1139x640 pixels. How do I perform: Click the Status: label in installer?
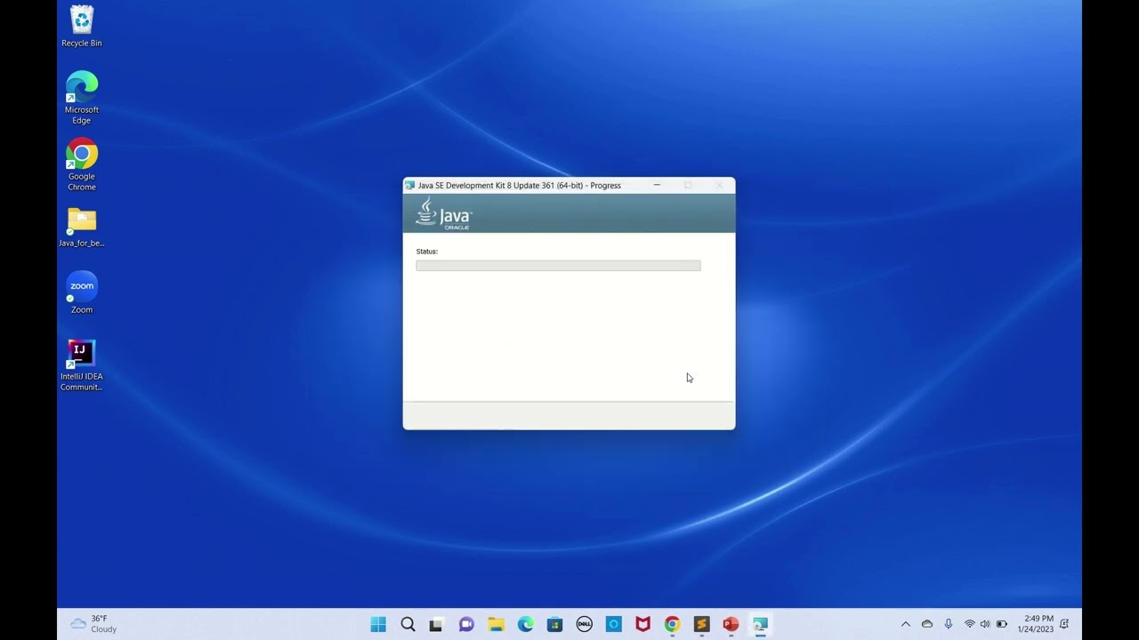(x=427, y=252)
